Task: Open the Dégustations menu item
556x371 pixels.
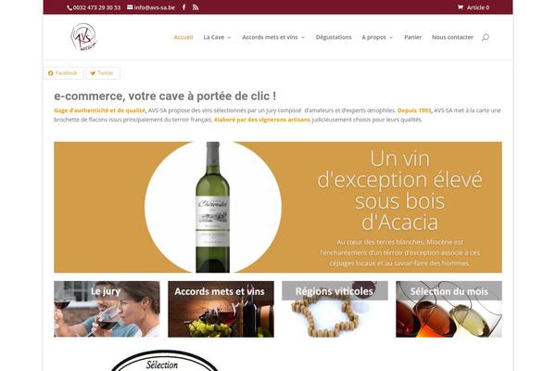Action: coord(334,37)
